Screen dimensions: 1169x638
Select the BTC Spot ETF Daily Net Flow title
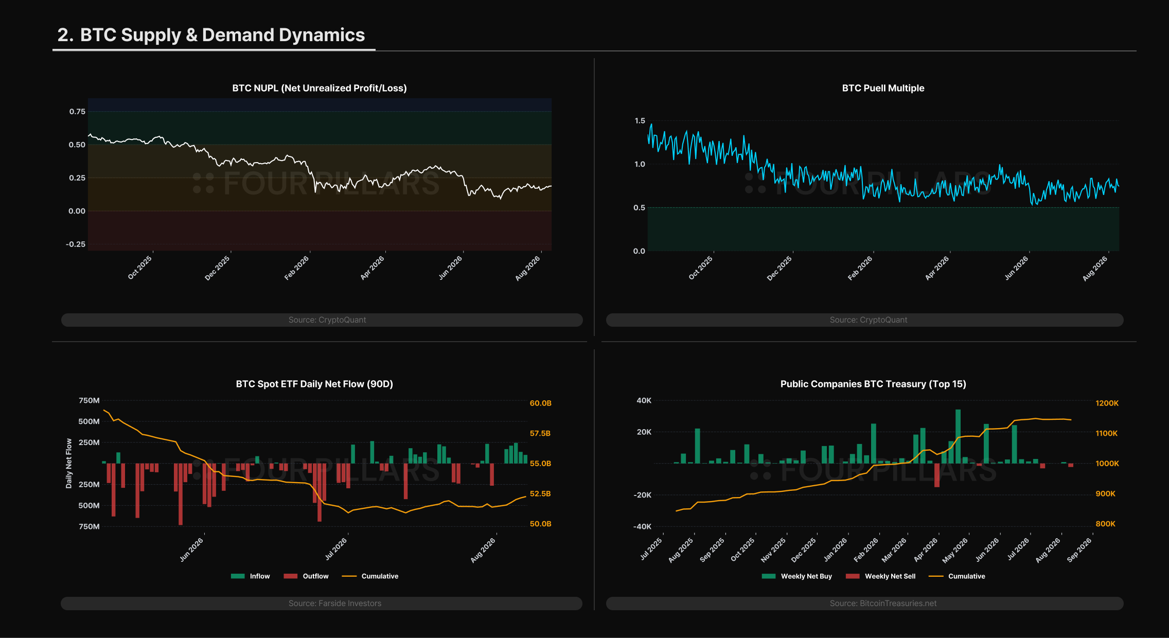pyautogui.click(x=314, y=384)
